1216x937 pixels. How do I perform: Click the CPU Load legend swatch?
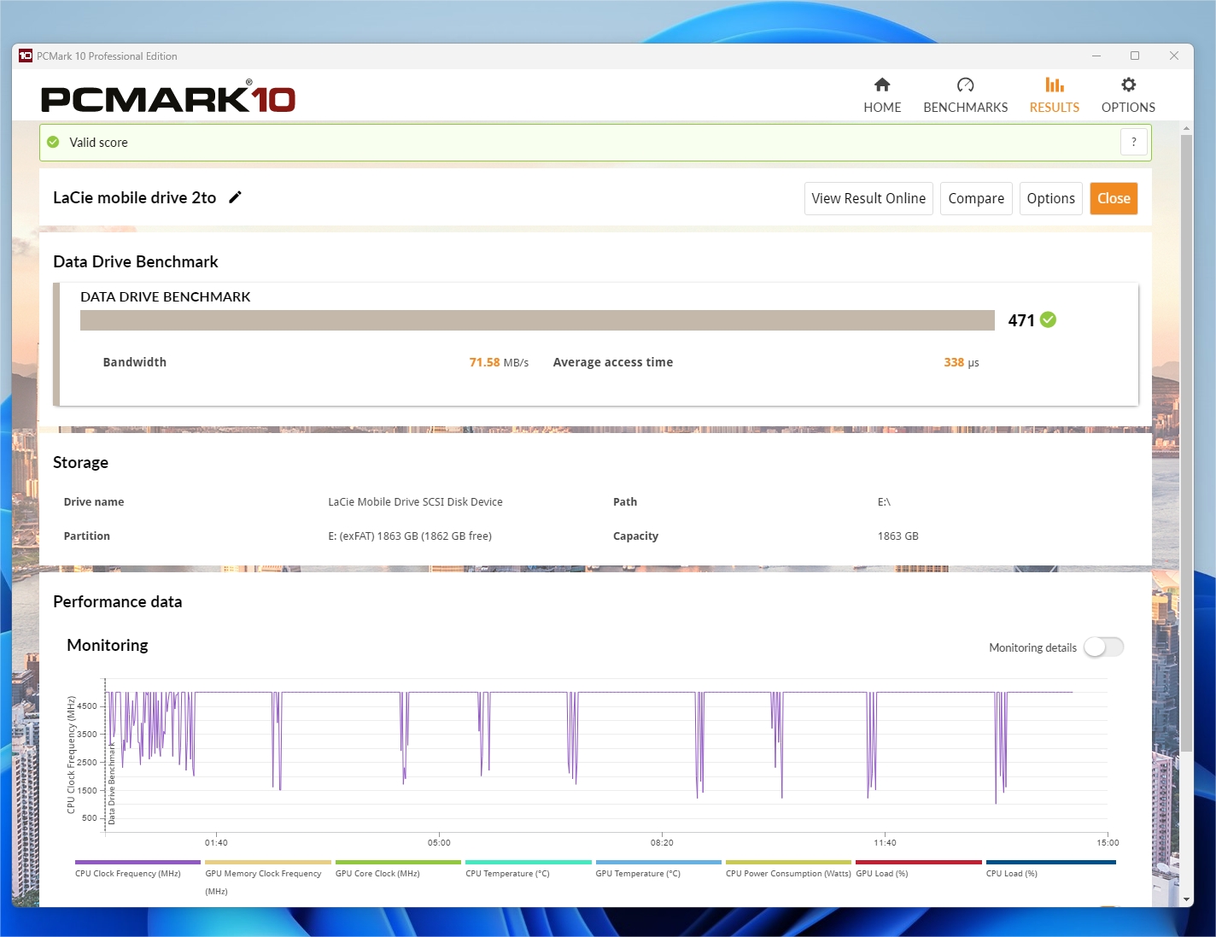(1050, 863)
